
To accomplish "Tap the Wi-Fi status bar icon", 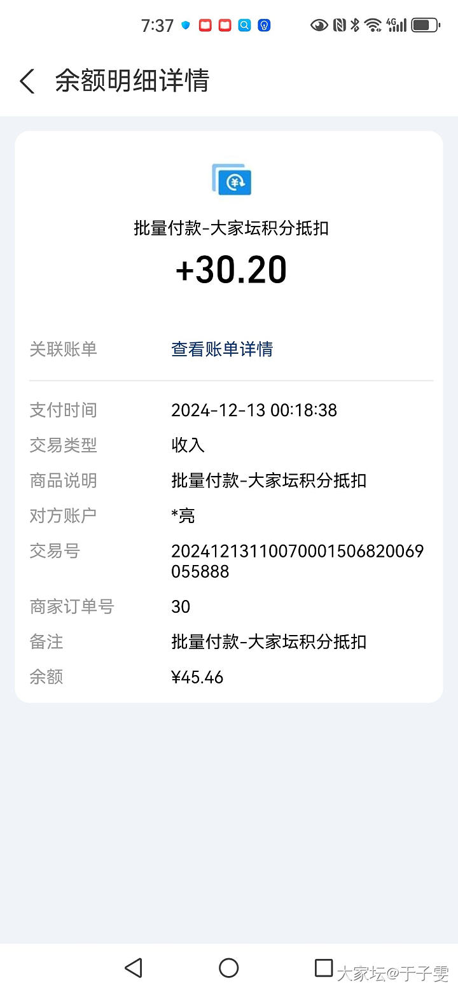I will [373, 25].
